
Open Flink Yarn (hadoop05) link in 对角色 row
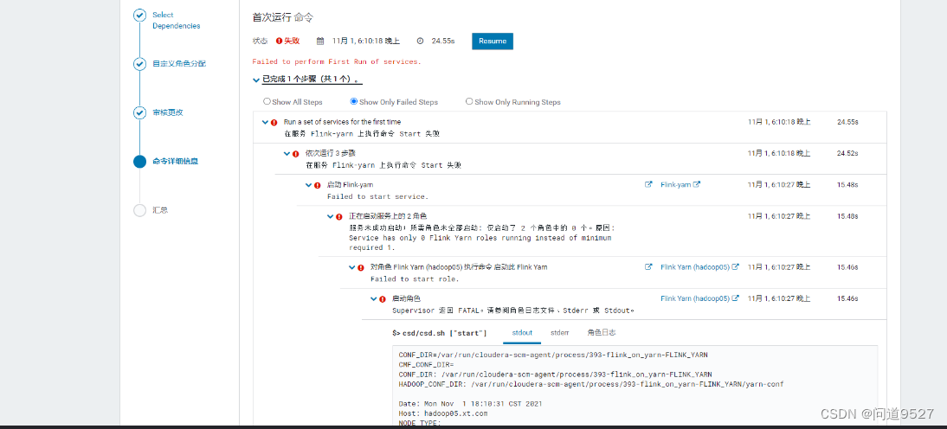pos(695,266)
